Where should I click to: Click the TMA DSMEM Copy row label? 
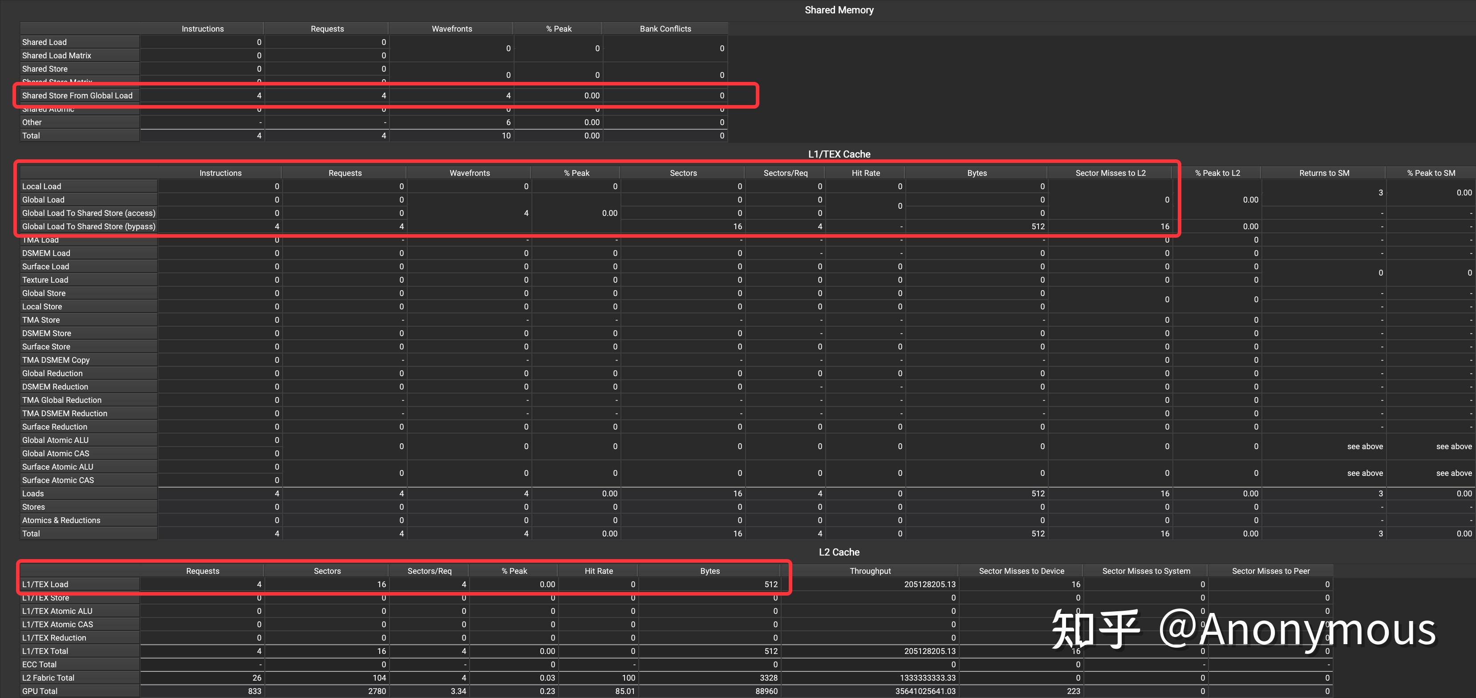pyautogui.click(x=56, y=360)
